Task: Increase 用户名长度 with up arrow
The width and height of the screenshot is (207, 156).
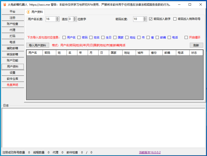Action: (57, 18)
